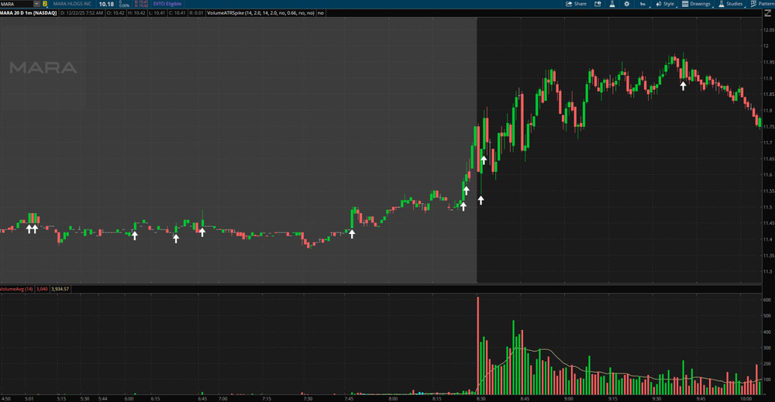
Task: Click the Share button
Action: pos(577,4)
